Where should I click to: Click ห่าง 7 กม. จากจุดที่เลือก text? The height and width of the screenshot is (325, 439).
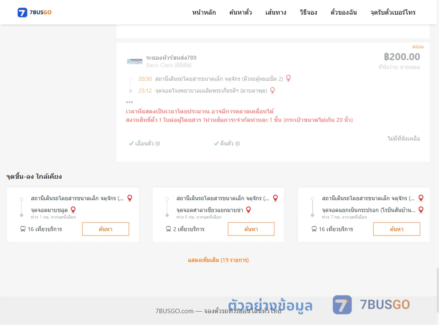pyautogui.click(x=344, y=217)
